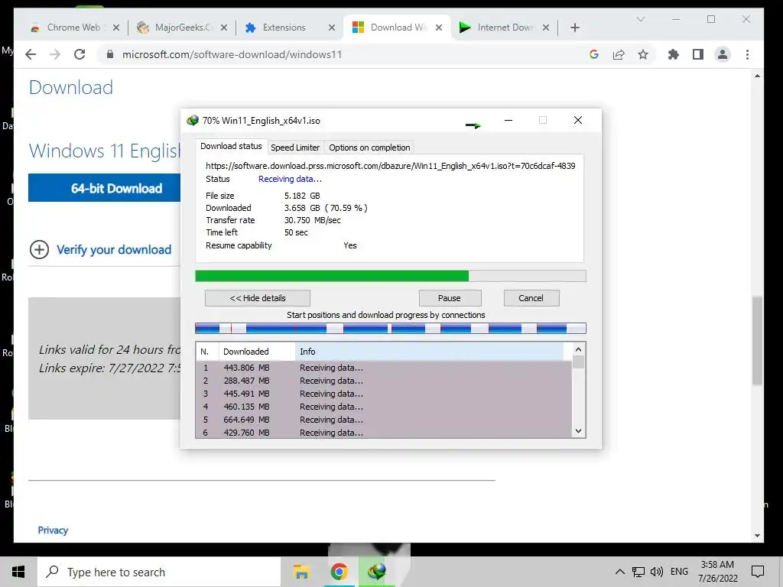Expand Verify your download section
The height and width of the screenshot is (587, 783).
point(101,250)
